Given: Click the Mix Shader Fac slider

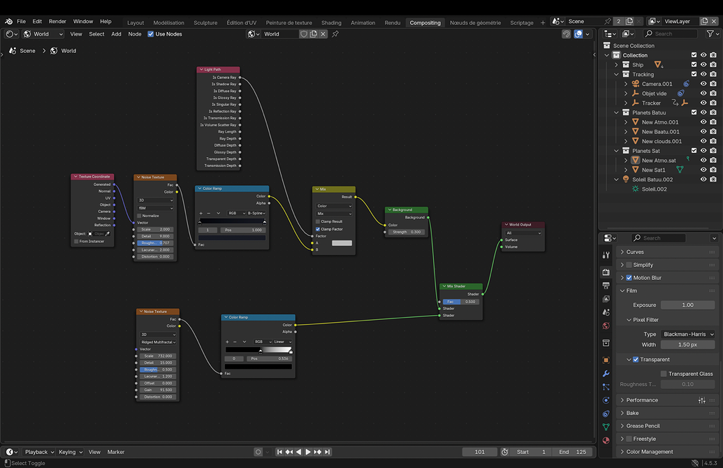Looking at the screenshot, I should [461, 302].
